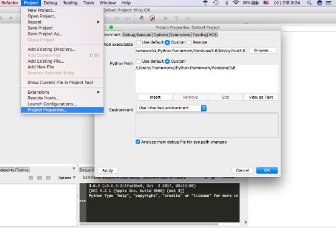Click the Browse... button
Screen dimensions: 336x228
263,50
